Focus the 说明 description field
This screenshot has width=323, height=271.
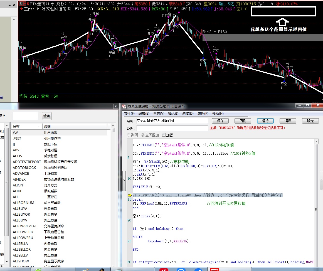[172, 128]
